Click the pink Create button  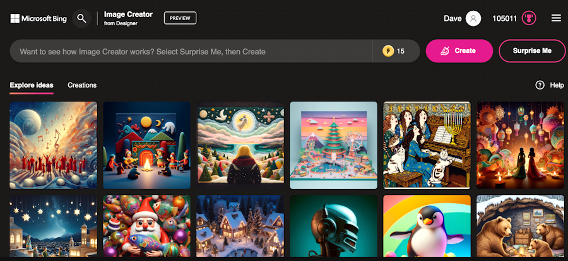tap(459, 51)
